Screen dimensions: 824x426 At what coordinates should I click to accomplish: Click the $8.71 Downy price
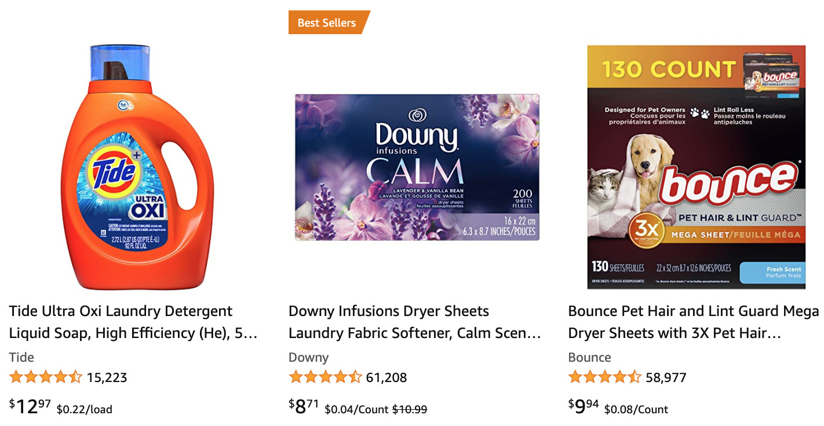304,406
